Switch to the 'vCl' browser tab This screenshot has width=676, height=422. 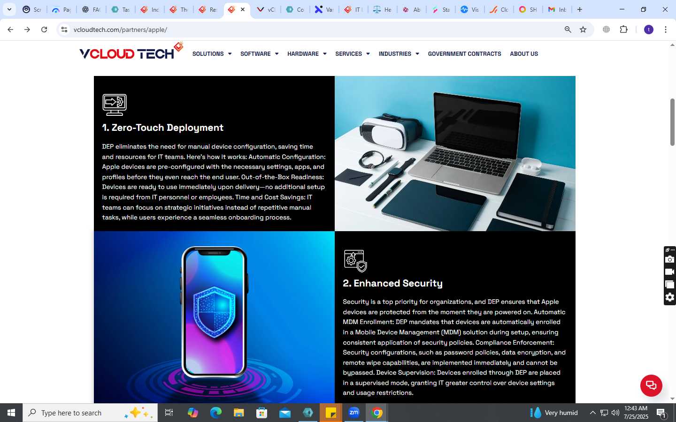(266, 9)
